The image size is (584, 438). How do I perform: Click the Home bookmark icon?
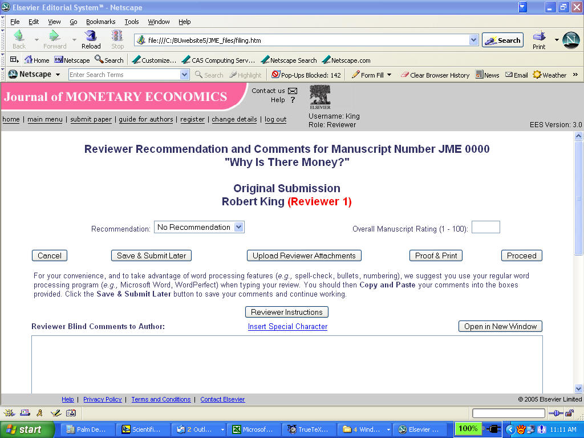click(x=29, y=59)
